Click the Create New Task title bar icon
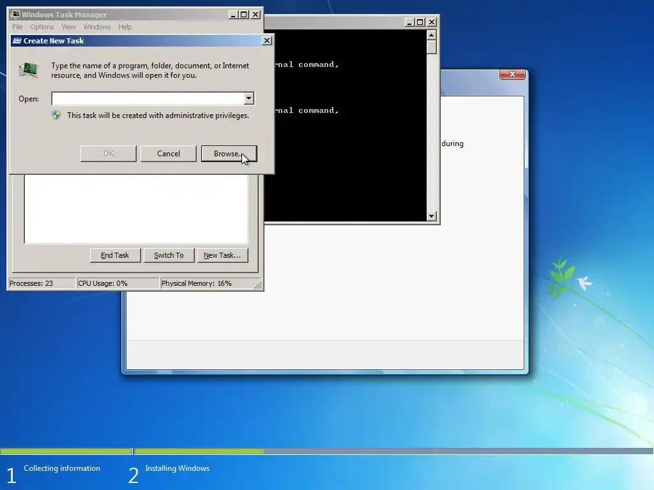 pos(17,40)
